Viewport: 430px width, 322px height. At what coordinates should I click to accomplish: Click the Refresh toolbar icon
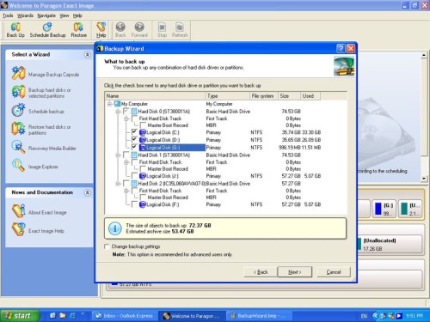point(180,30)
